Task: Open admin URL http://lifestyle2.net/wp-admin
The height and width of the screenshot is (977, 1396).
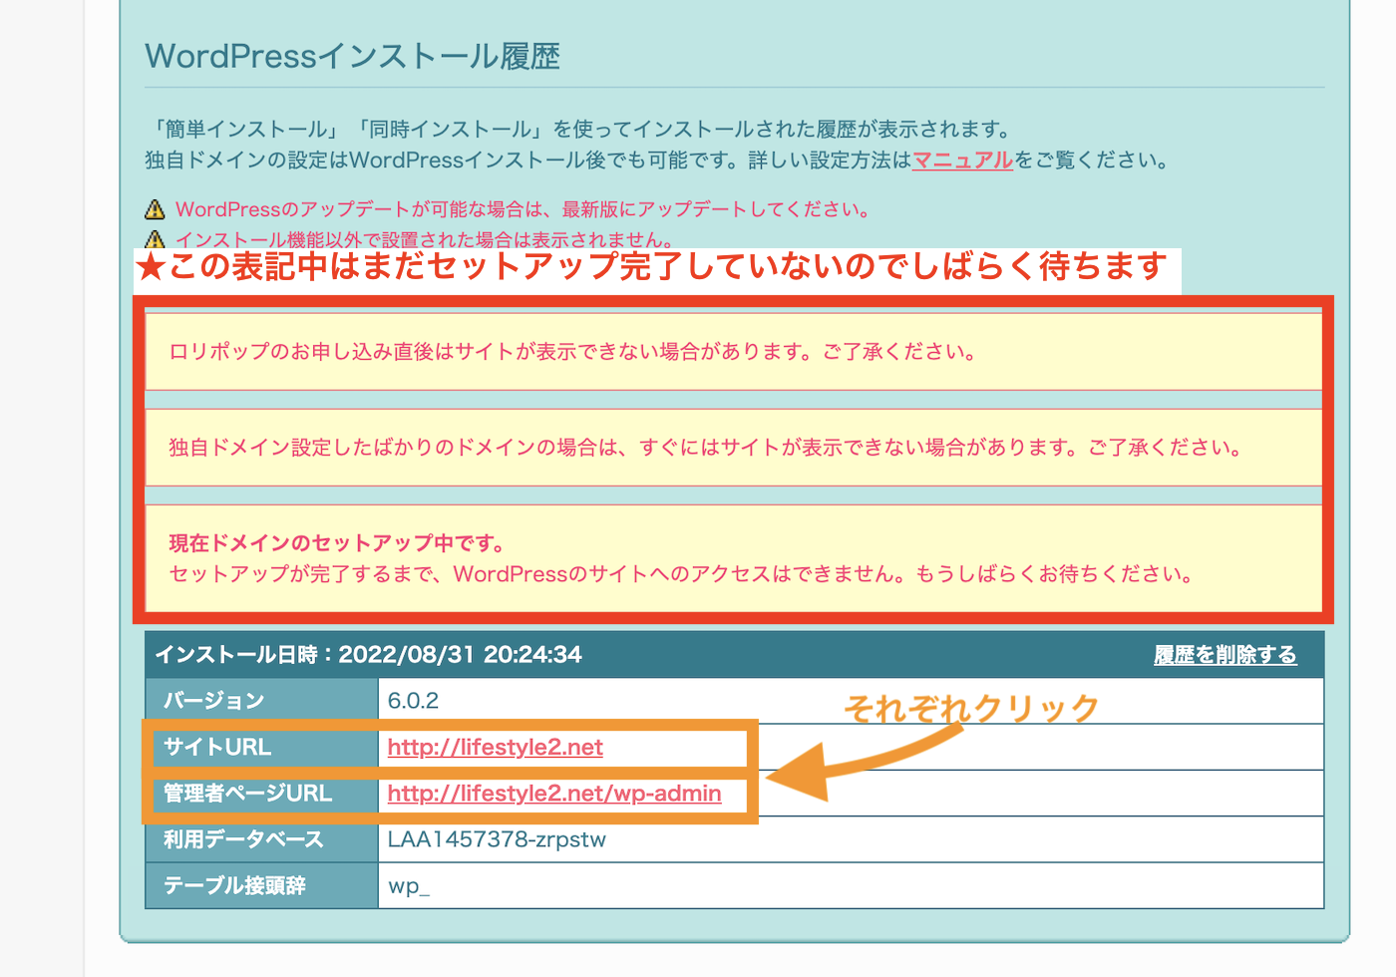Action: pos(554,793)
